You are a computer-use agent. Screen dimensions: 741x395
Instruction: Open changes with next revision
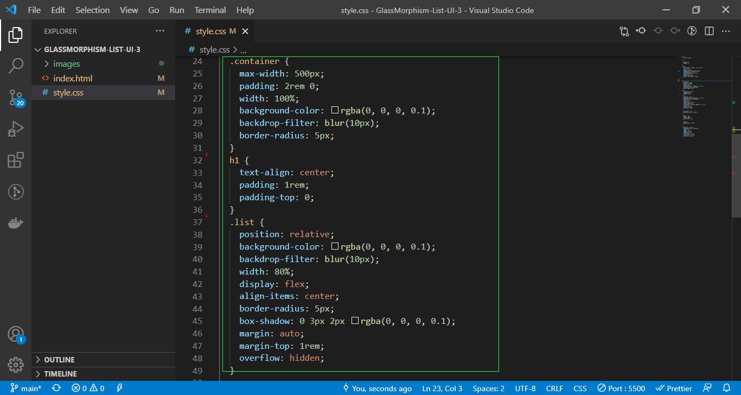click(675, 31)
